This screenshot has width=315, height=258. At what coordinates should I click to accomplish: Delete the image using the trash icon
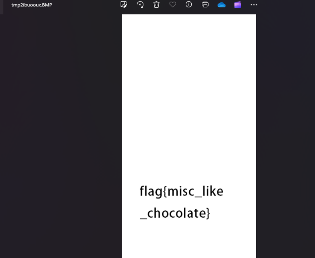pyautogui.click(x=156, y=4)
